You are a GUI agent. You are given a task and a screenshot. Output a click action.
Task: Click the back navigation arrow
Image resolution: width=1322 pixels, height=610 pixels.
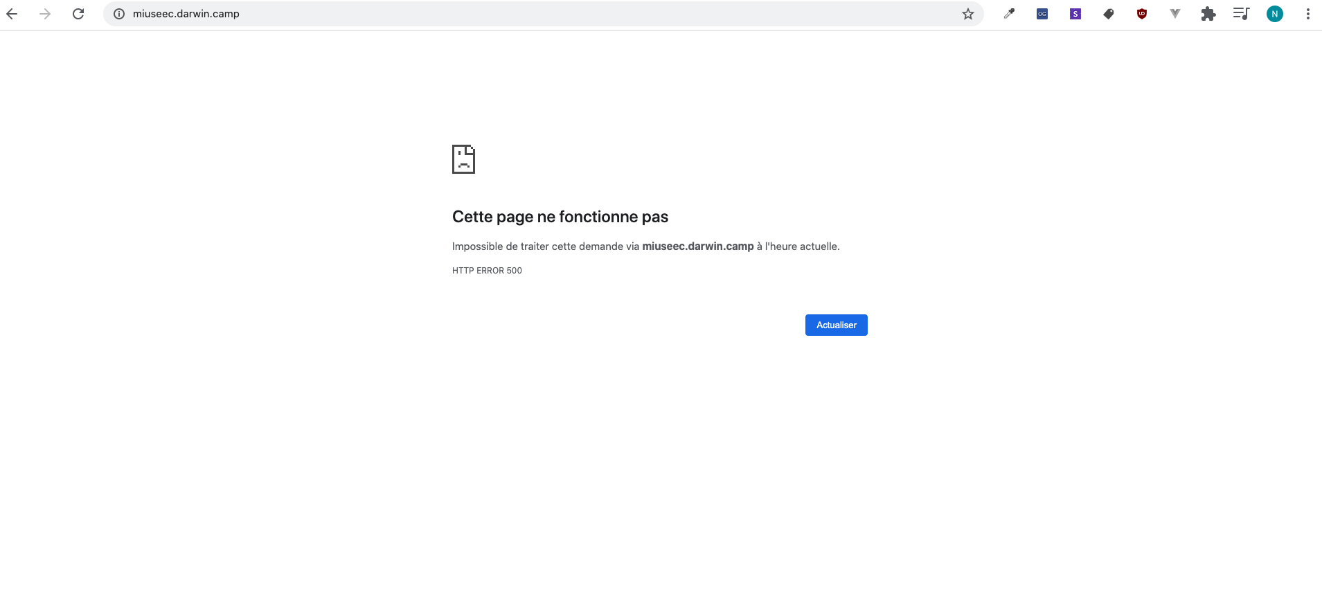click(12, 14)
